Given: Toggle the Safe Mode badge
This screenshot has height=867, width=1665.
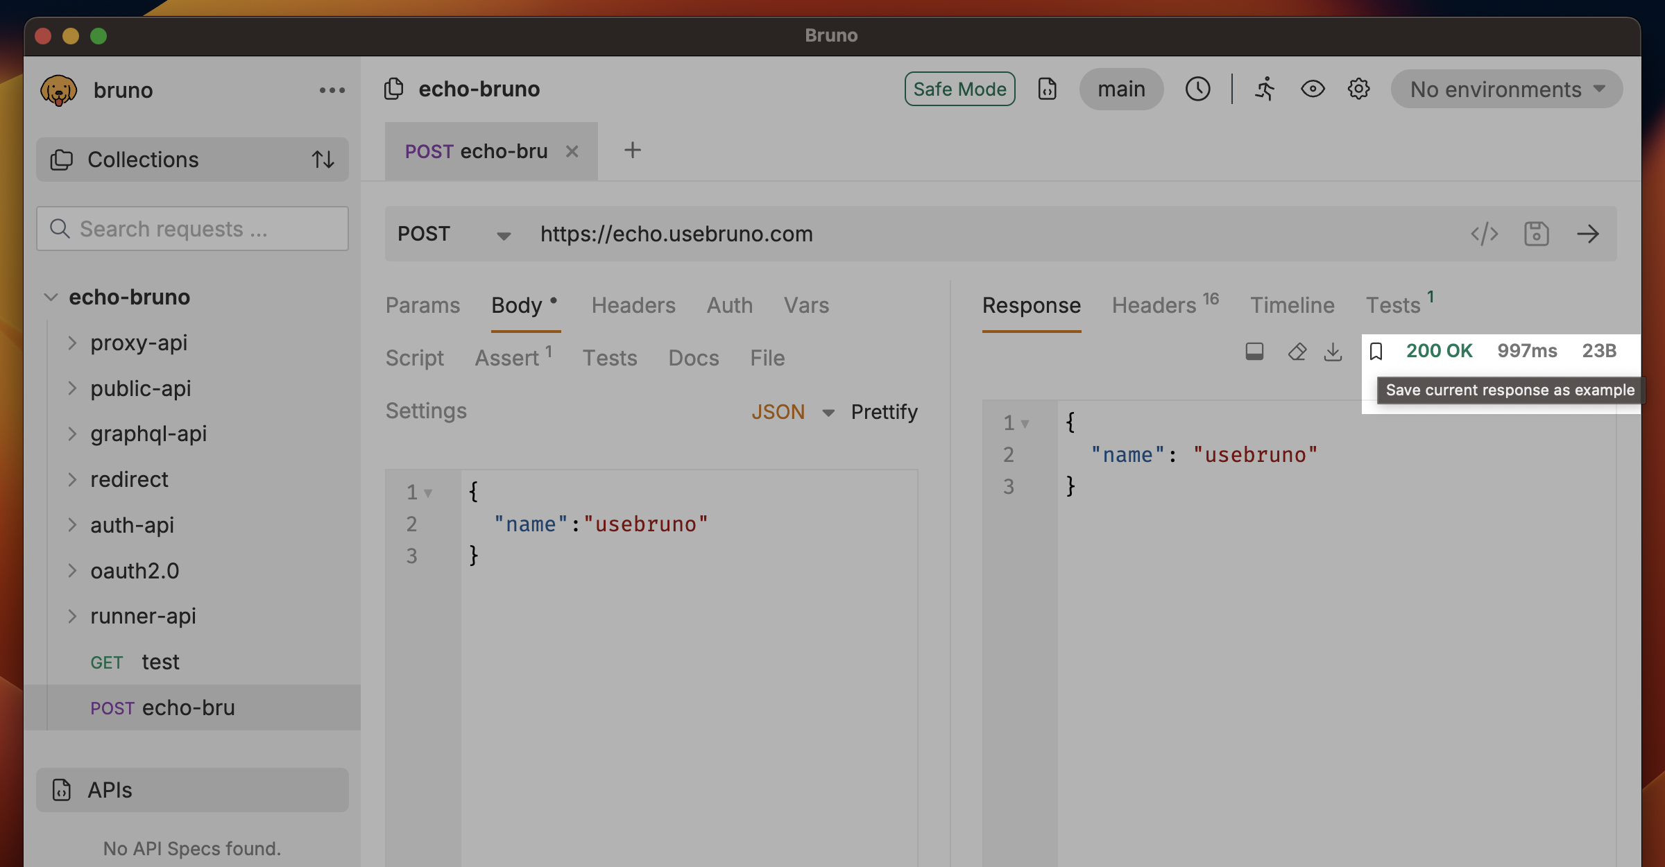Looking at the screenshot, I should pos(959,89).
